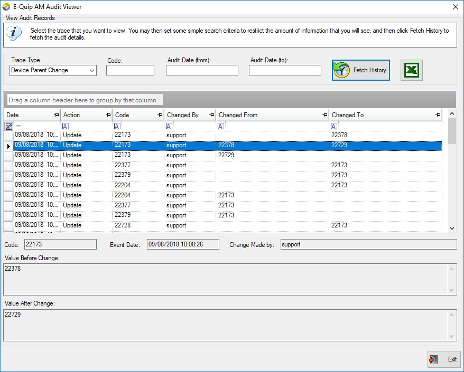The width and height of the screenshot is (464, 372).
Task: Click the Excel export icon button
Action: [411, 70]
